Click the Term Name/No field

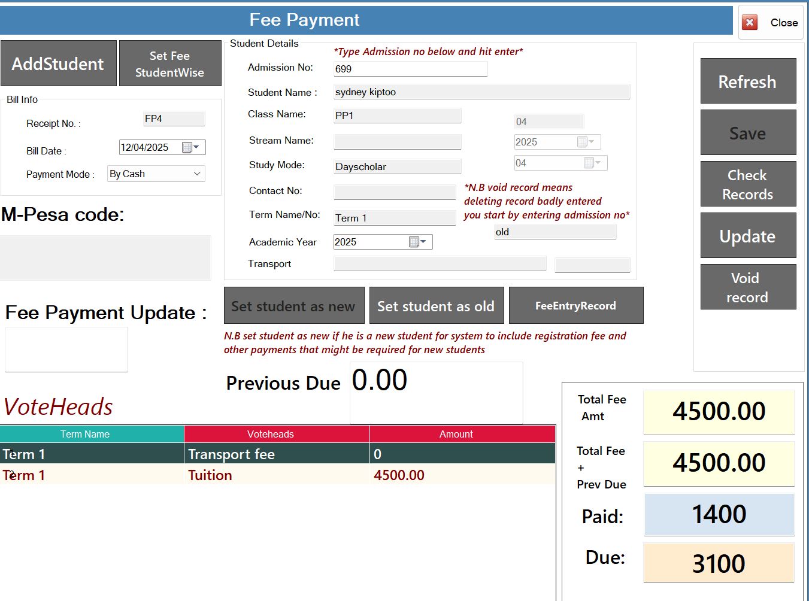click(395, 218)
